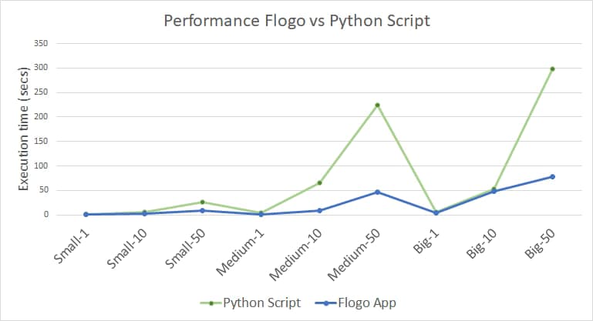Click the Python Script data point at Medium-50
The height and width of the screenshot is (321, 593).
point(378,105)
